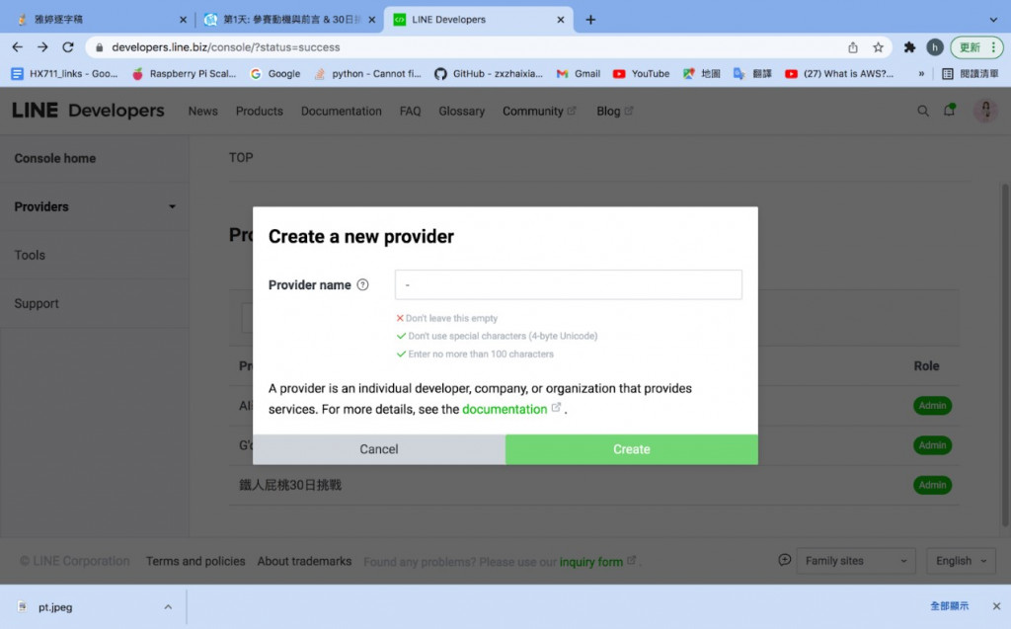Go forward with the browser forward arrow
This screenshot has height=629, width=1011.
coord(42,47)
